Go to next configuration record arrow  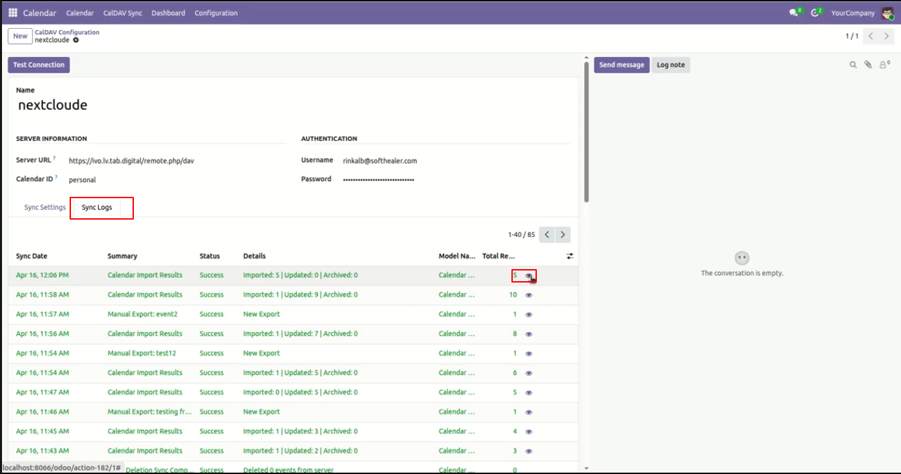click(x=887, y=36)
